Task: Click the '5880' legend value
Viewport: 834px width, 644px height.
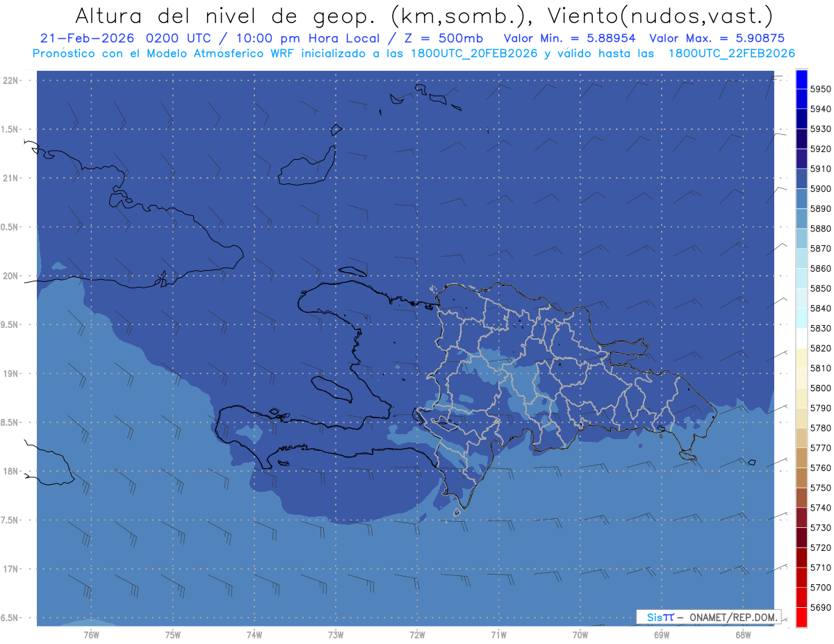Action: [x=820, y=229]
